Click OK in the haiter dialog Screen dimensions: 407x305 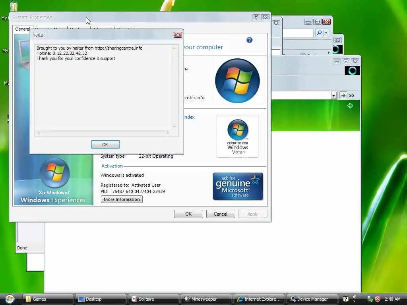(x=105, y=145)
